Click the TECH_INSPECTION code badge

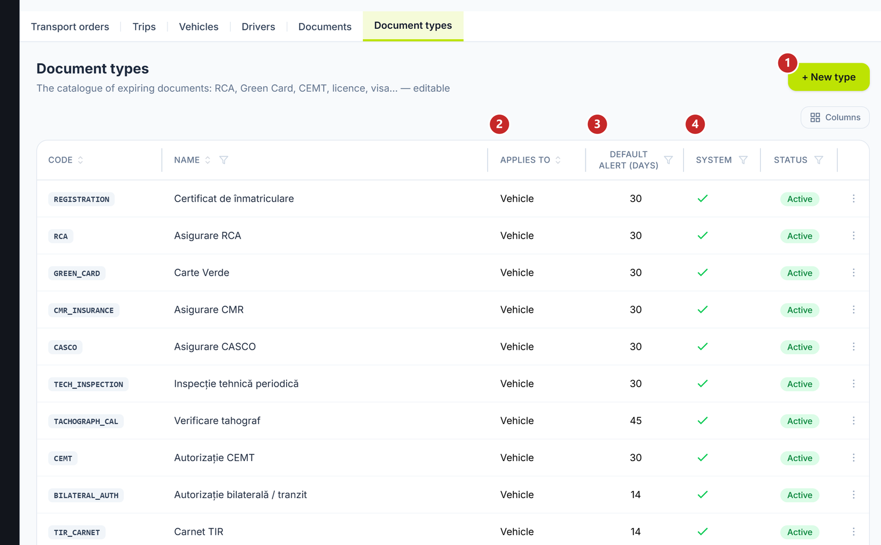click(89, 384)
